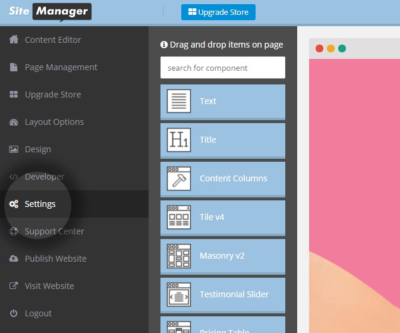Image resolution: width=400 pixels, height=333 pixels.
Task: Click the Upgrade Store grid icon in sidebar
Action: pos(14,95)
